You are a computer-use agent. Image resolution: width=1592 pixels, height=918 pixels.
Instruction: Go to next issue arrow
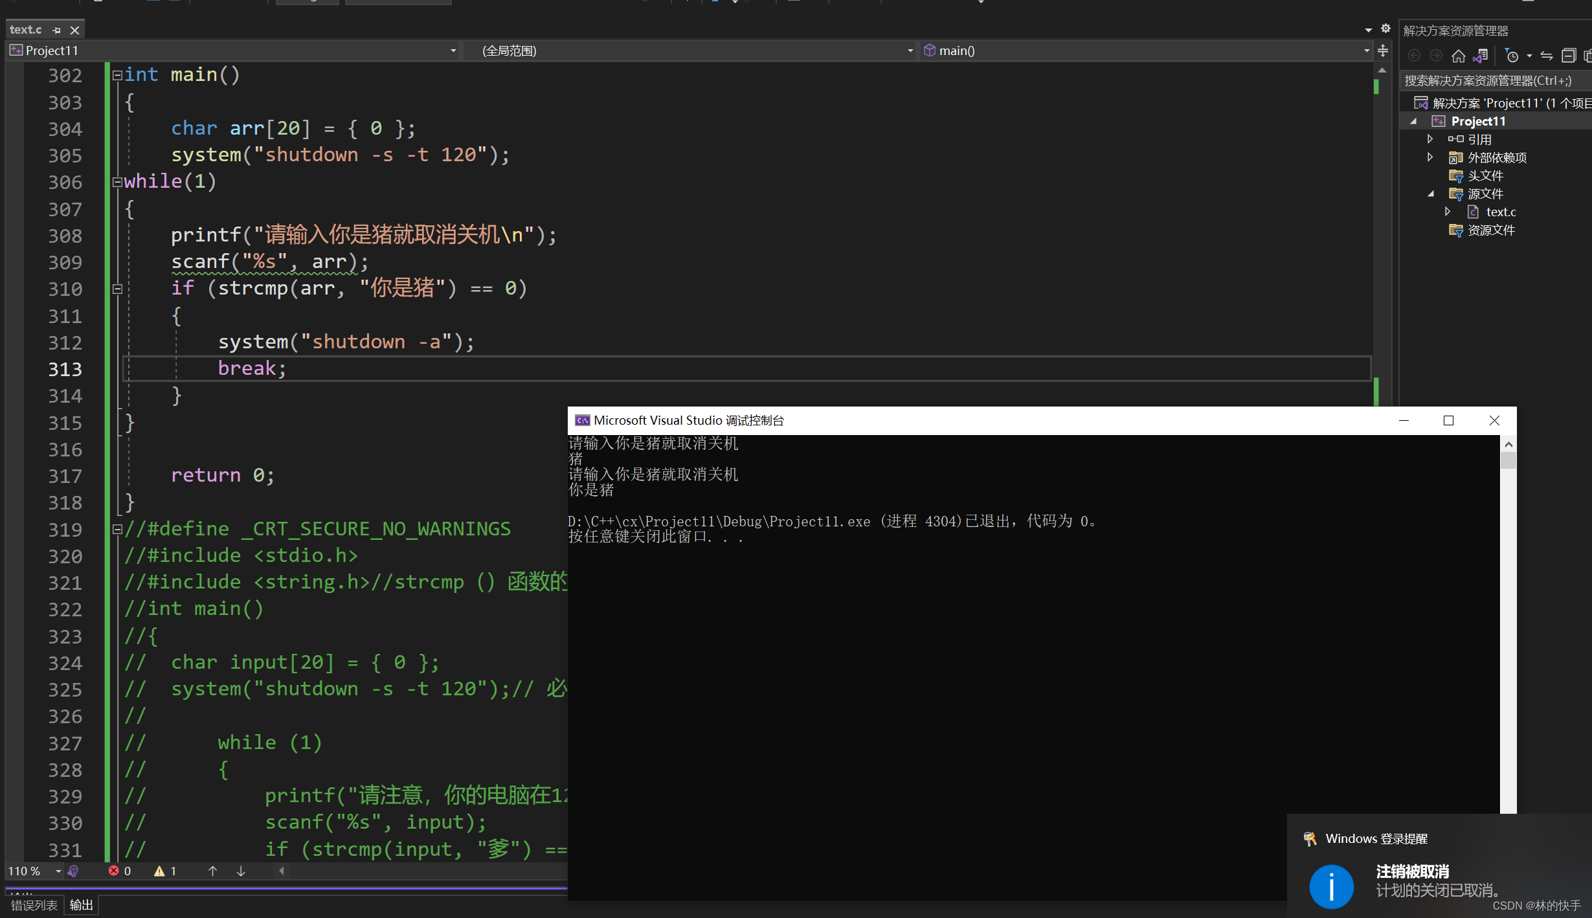(x=241, y=871)
